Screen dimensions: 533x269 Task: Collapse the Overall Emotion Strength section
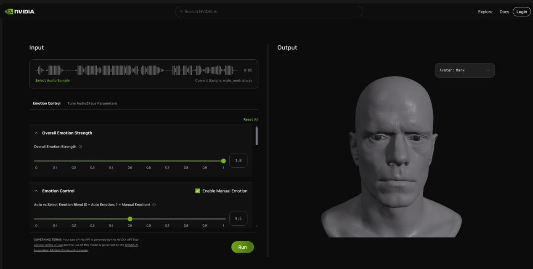point(37,133)
